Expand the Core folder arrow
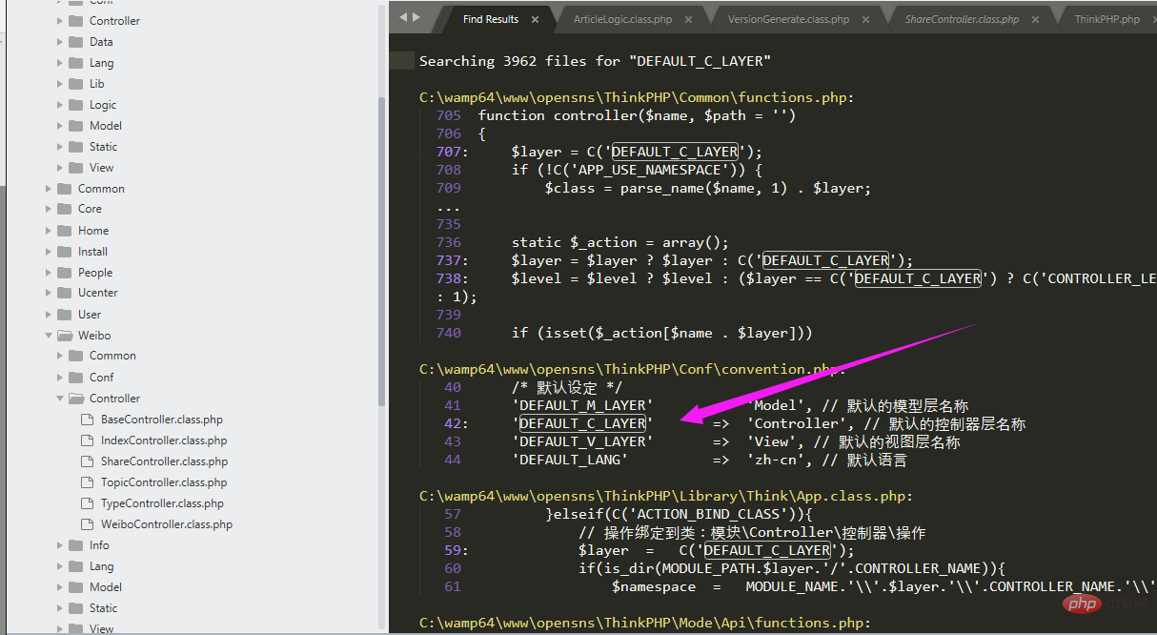The width and height of the screenshot is (1157, 635). pyautogui.click(x=49, y=209)
